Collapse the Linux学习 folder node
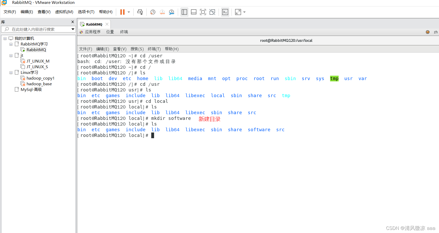The height and width of the screenshot is (233, 439). [x=11, y=73]
